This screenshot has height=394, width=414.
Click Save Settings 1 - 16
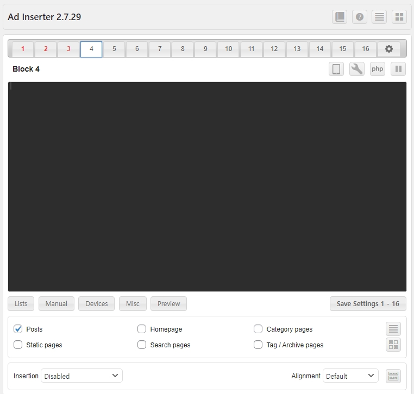click(x=368, y=304)
